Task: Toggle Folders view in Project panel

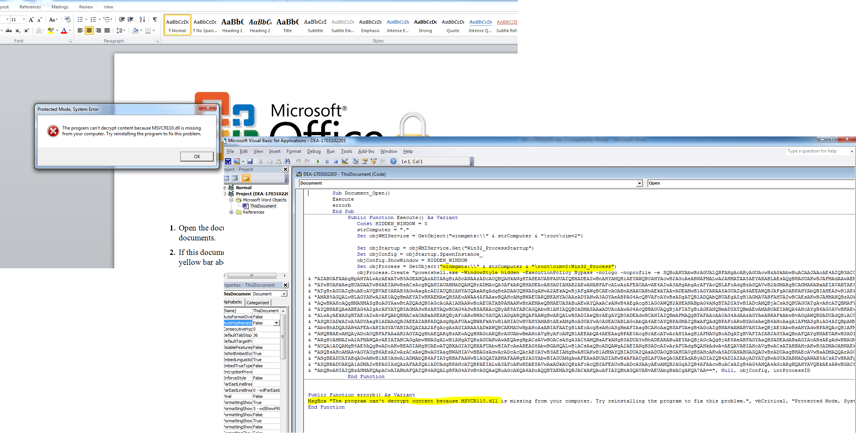Action: coord(246,178)
